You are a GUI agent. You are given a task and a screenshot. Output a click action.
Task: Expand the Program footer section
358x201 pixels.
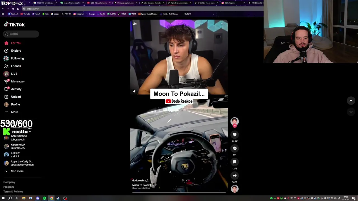point(8,187)
